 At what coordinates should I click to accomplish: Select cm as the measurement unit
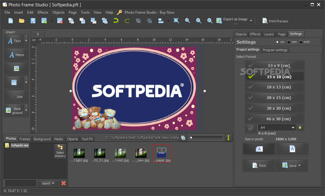pyautogui.click(x=277, y=42)
